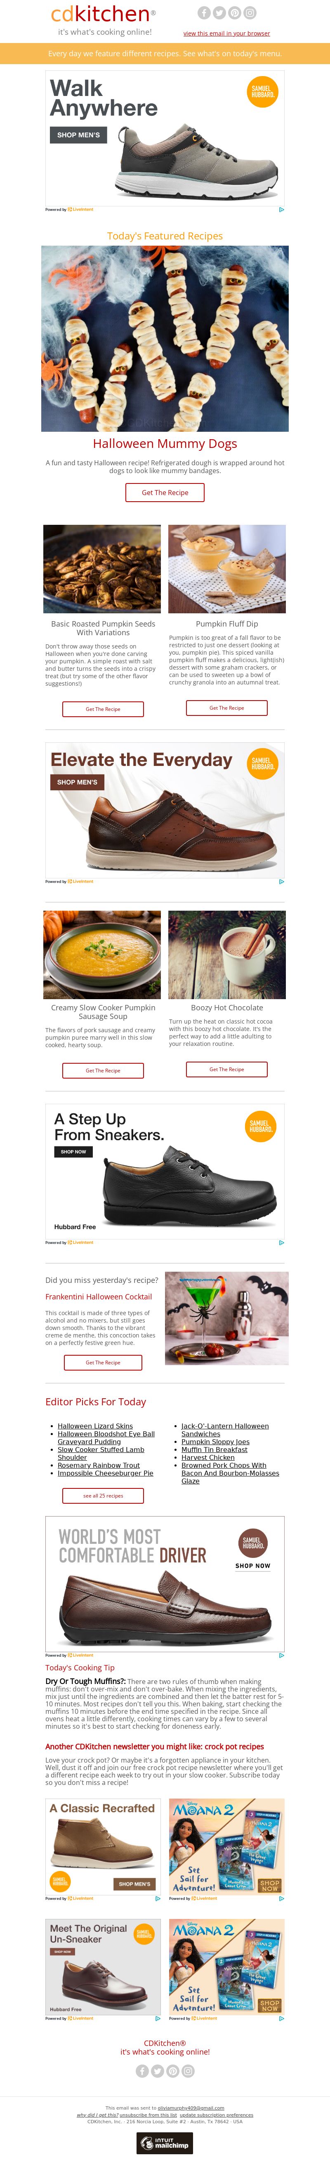Open the Twitter icon in the header
Viewport: 330px width, 2165px height.
[219, 12]
